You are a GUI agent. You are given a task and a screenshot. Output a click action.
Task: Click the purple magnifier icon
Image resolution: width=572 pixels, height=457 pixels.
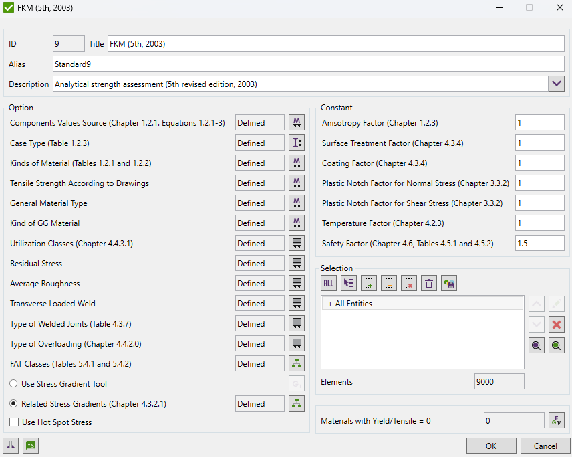coord(536,345)
